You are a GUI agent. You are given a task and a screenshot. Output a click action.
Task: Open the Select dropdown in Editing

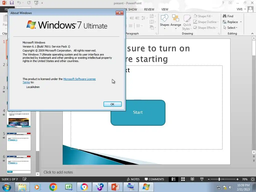point(230,27)
